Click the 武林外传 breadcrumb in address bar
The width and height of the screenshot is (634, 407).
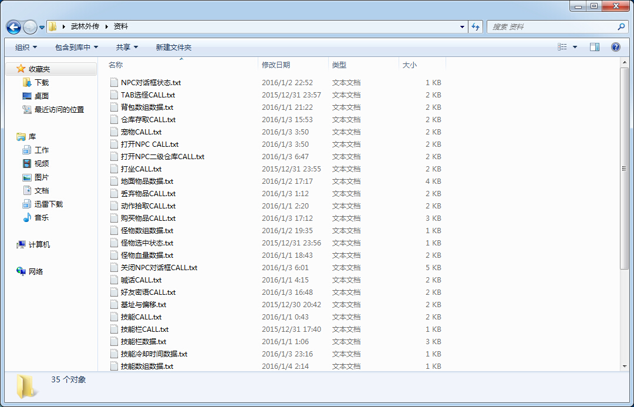tap(85, 26)
